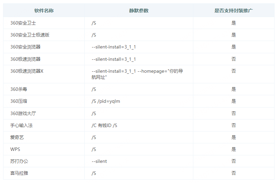
Task: Click silent-install parameter in 360极速浏览器 row
Action: (114, 59)
